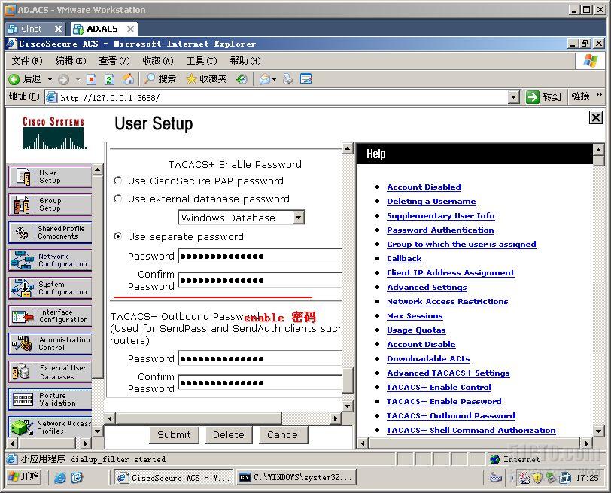Close the User Setup page with X

click(x=596, y=117)
